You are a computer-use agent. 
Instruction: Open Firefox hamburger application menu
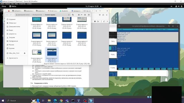coord(107,15)
